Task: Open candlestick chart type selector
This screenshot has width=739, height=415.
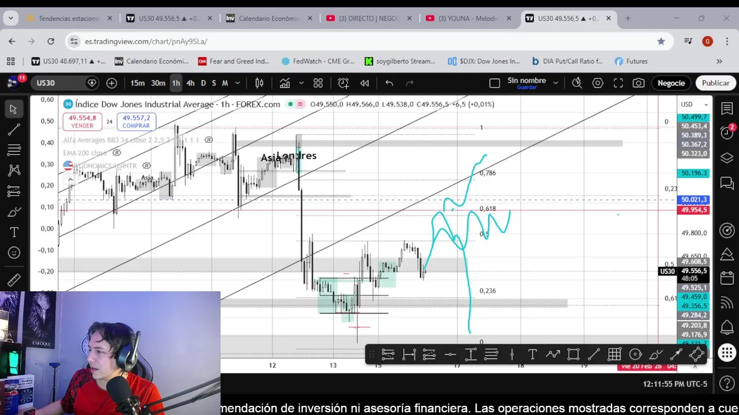Action: 259,83
